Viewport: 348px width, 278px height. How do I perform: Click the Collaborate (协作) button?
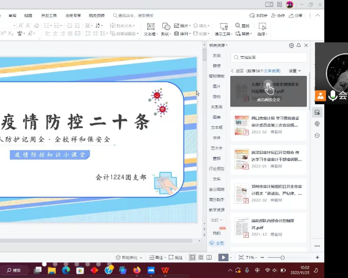pyautogui.click(x=278, y=16)
